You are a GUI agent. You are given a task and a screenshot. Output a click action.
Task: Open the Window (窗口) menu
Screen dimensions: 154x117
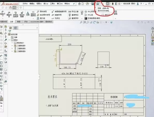(60, 4)
